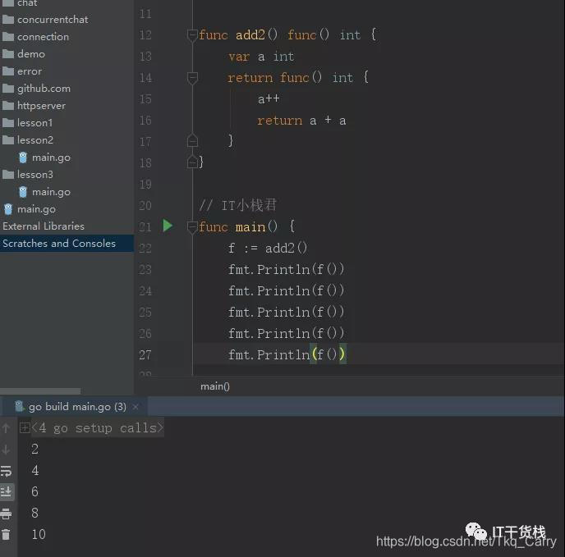Image resolution: width=565 pixels, height=557 pixels.
Task: Click main() breadcrumb
Action: (215, 386)
